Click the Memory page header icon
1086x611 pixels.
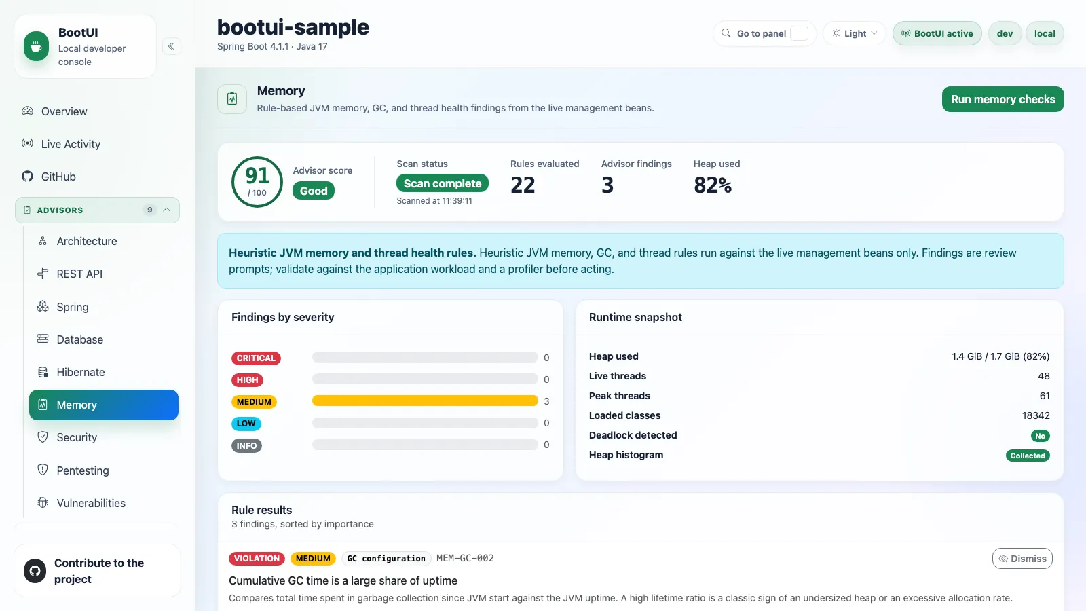tap(232, 99)
